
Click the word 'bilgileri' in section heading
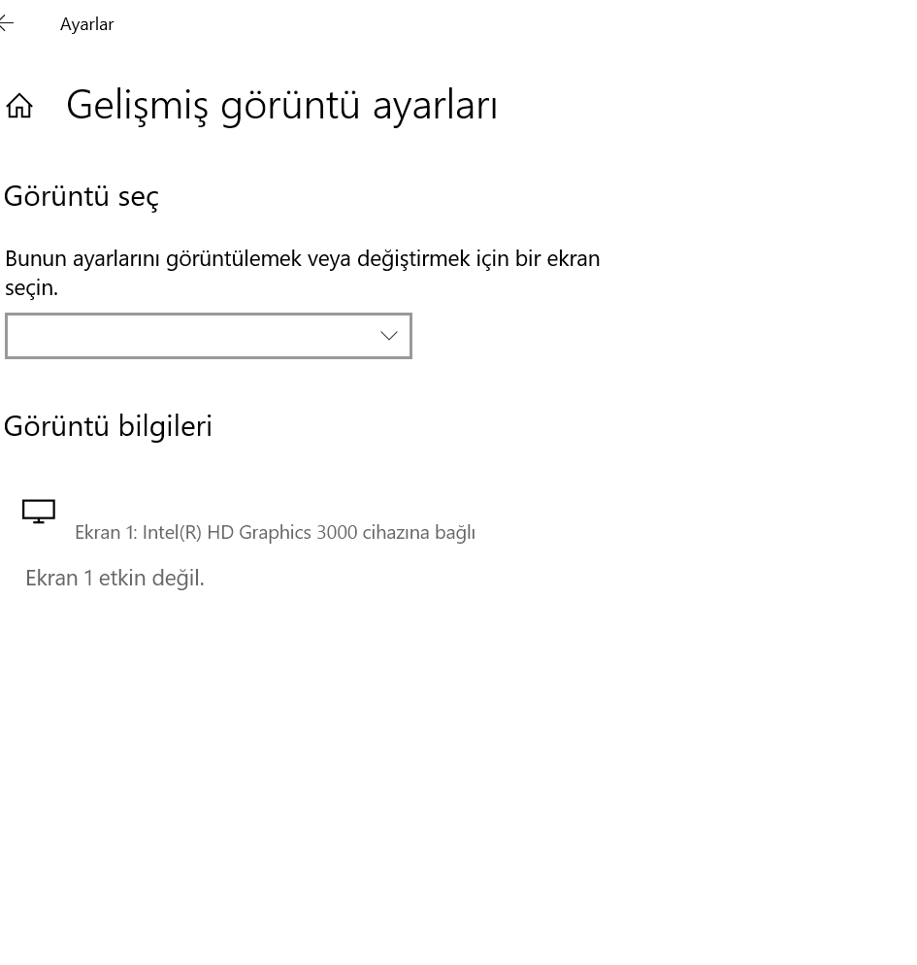coord(165,426)
